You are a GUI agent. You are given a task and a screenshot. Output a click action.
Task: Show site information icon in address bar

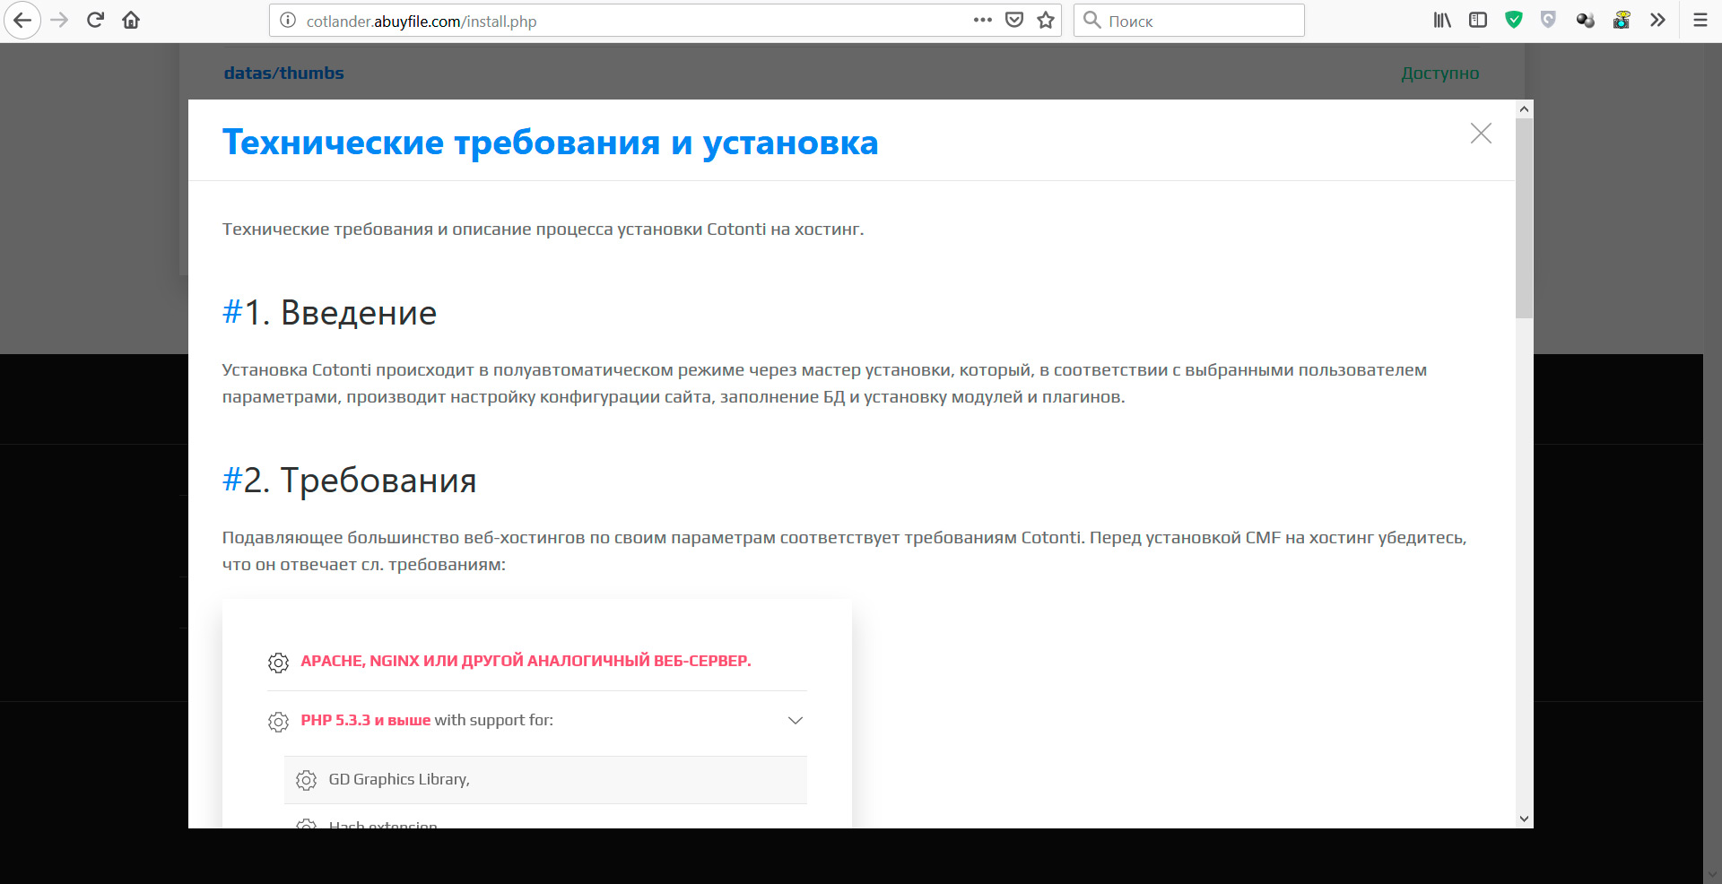(x=288, y=21)
